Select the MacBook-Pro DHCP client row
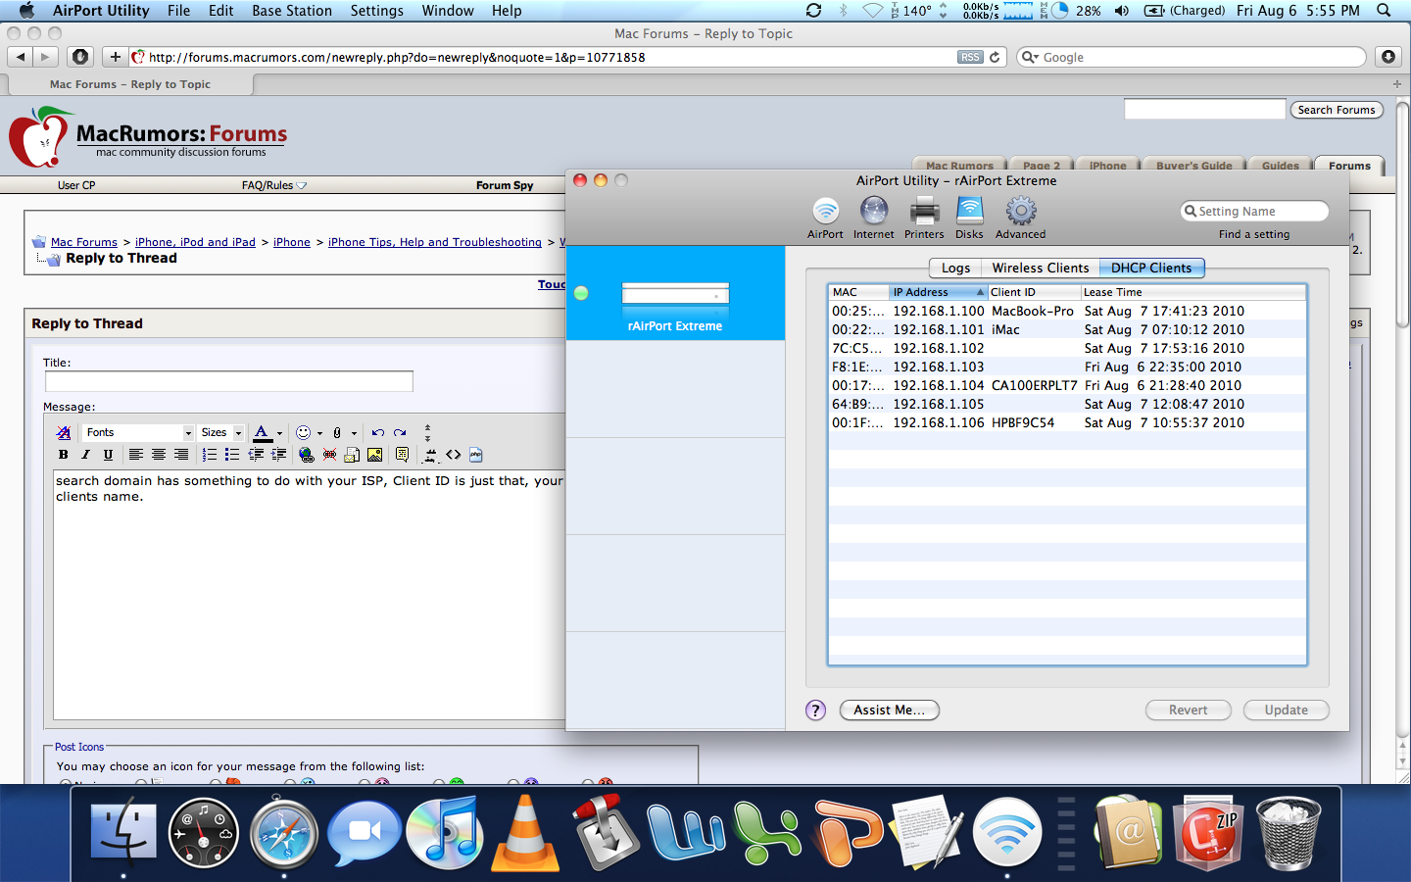 (x=1067, y=311)
